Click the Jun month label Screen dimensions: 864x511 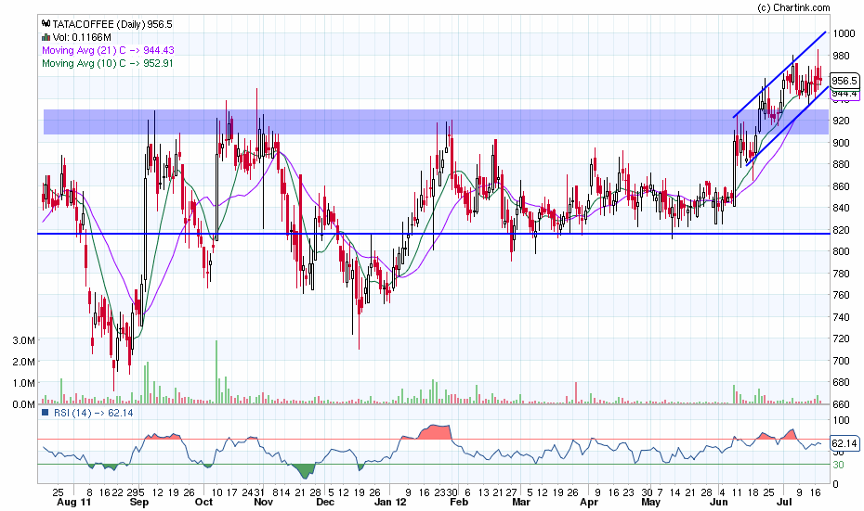click(718, 503)
